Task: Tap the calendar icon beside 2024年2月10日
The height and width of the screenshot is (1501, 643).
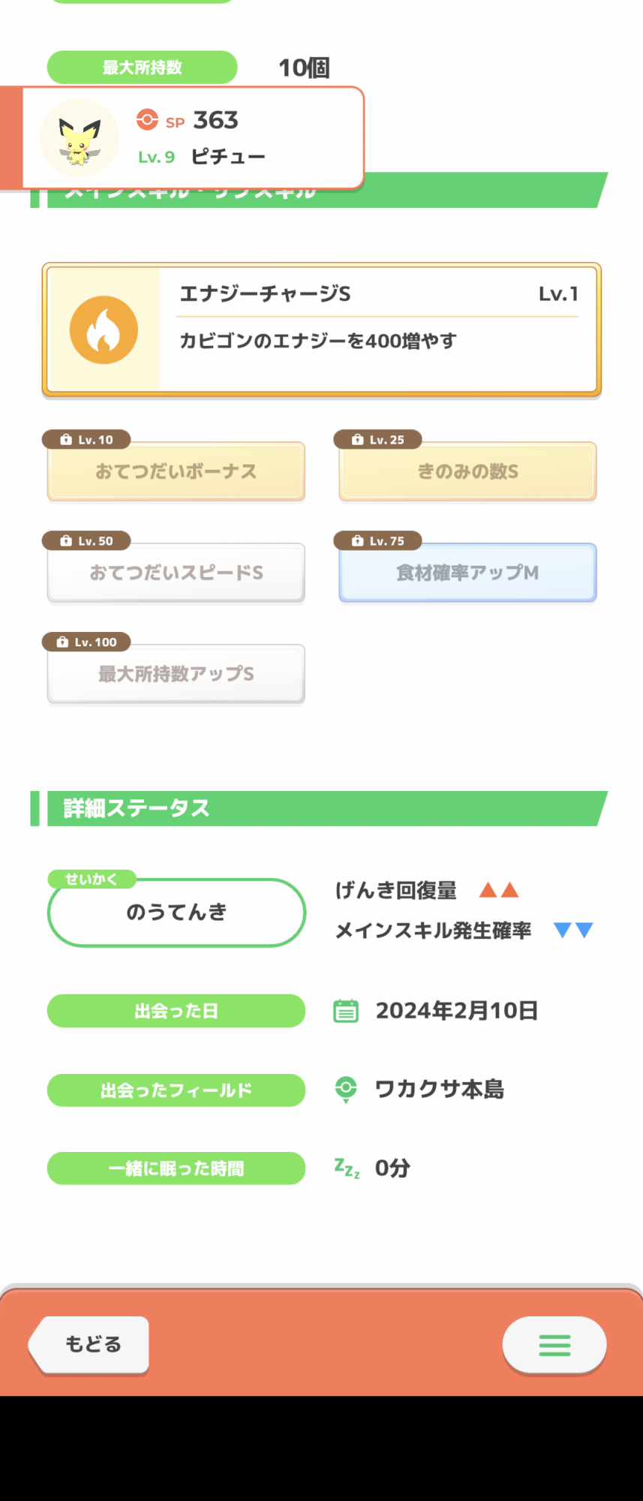Action: click(x=346, y=1011)
